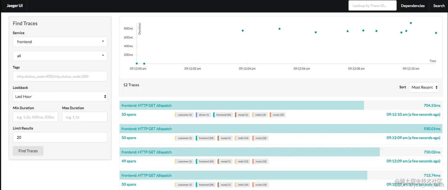Click frontend (24) tag in the 704.53ms trace
This screenshot has height=190, width=448.
click(223, 115)
